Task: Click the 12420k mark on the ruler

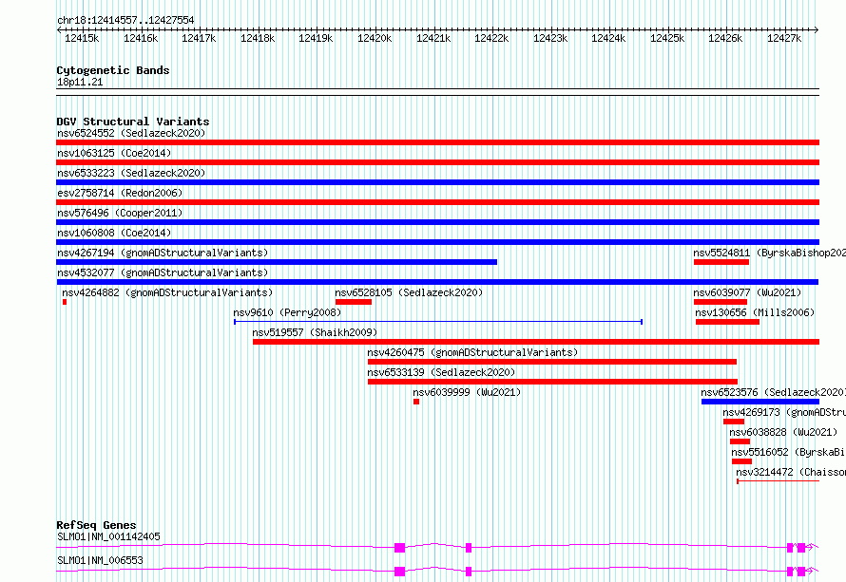Action: (375, 38)
